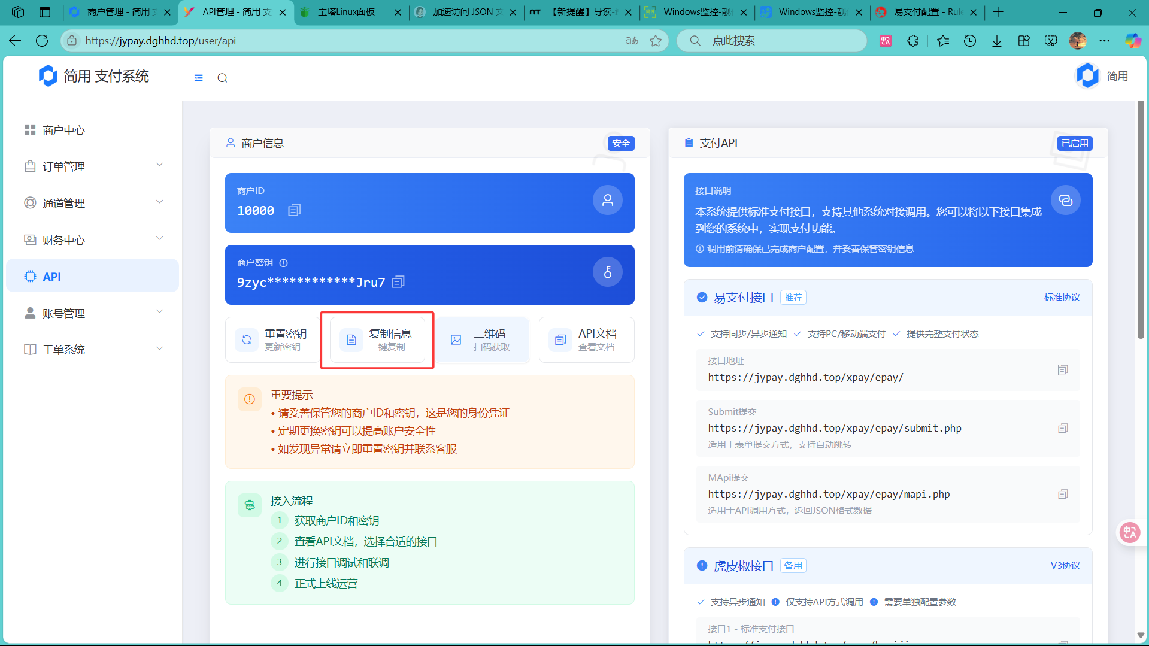Click the 重置密钥 button
This screenshot has width=1149, height=646.
272,339
